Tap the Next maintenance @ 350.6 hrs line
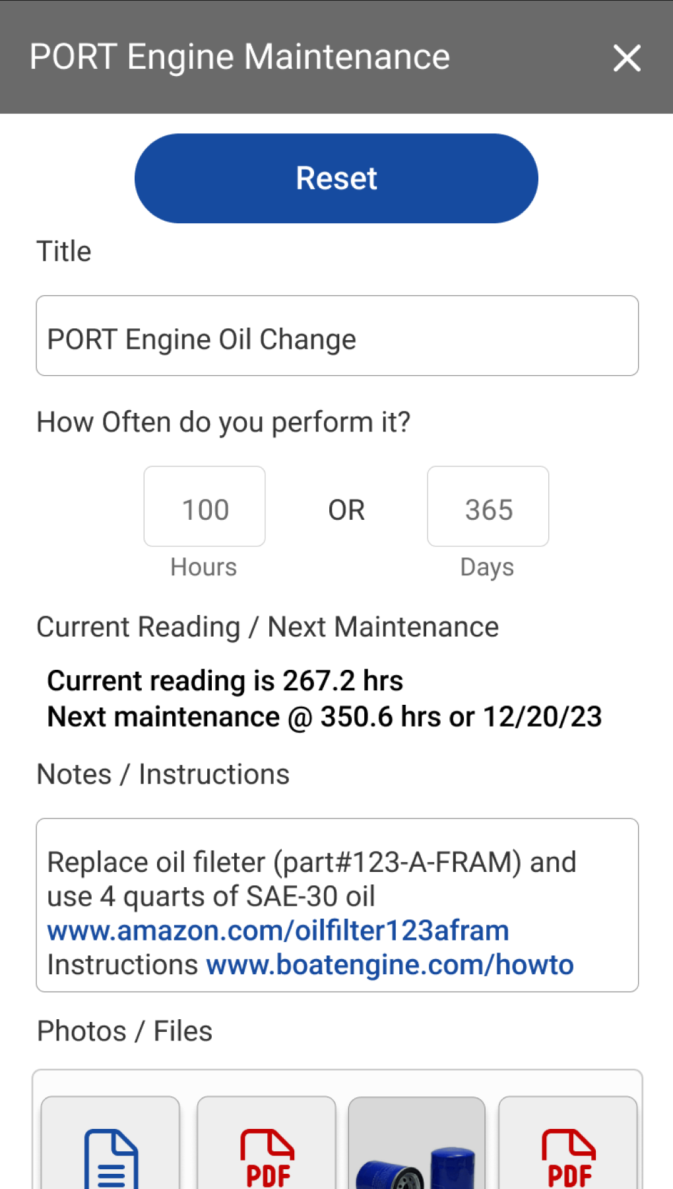The image size is (673, 1189). [x=324, y=717]
